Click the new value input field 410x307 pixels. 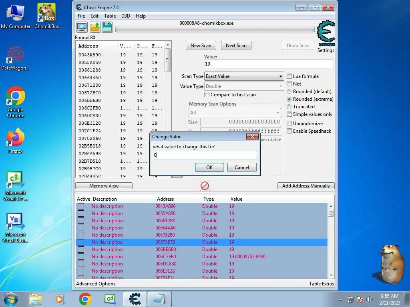(205, 155)
